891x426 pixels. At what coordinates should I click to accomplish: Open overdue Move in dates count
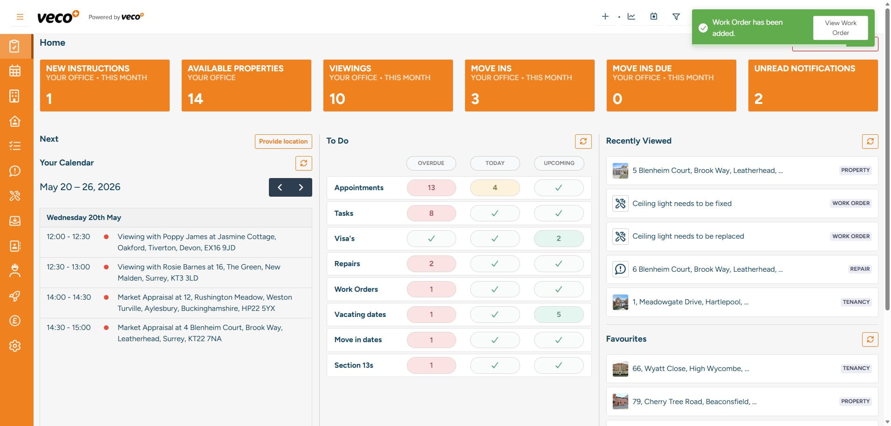coord(431,340)
